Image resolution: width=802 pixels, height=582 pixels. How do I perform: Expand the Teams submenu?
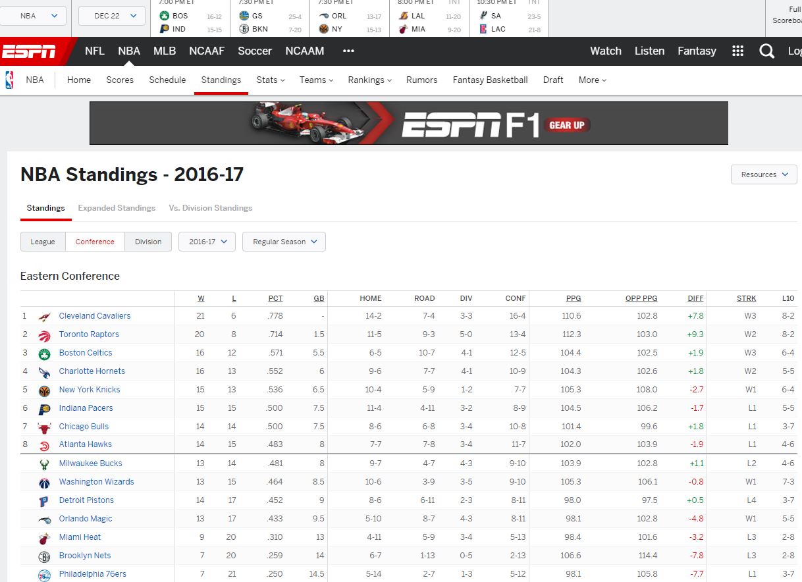pyautogui.click(x=316, y=80)
